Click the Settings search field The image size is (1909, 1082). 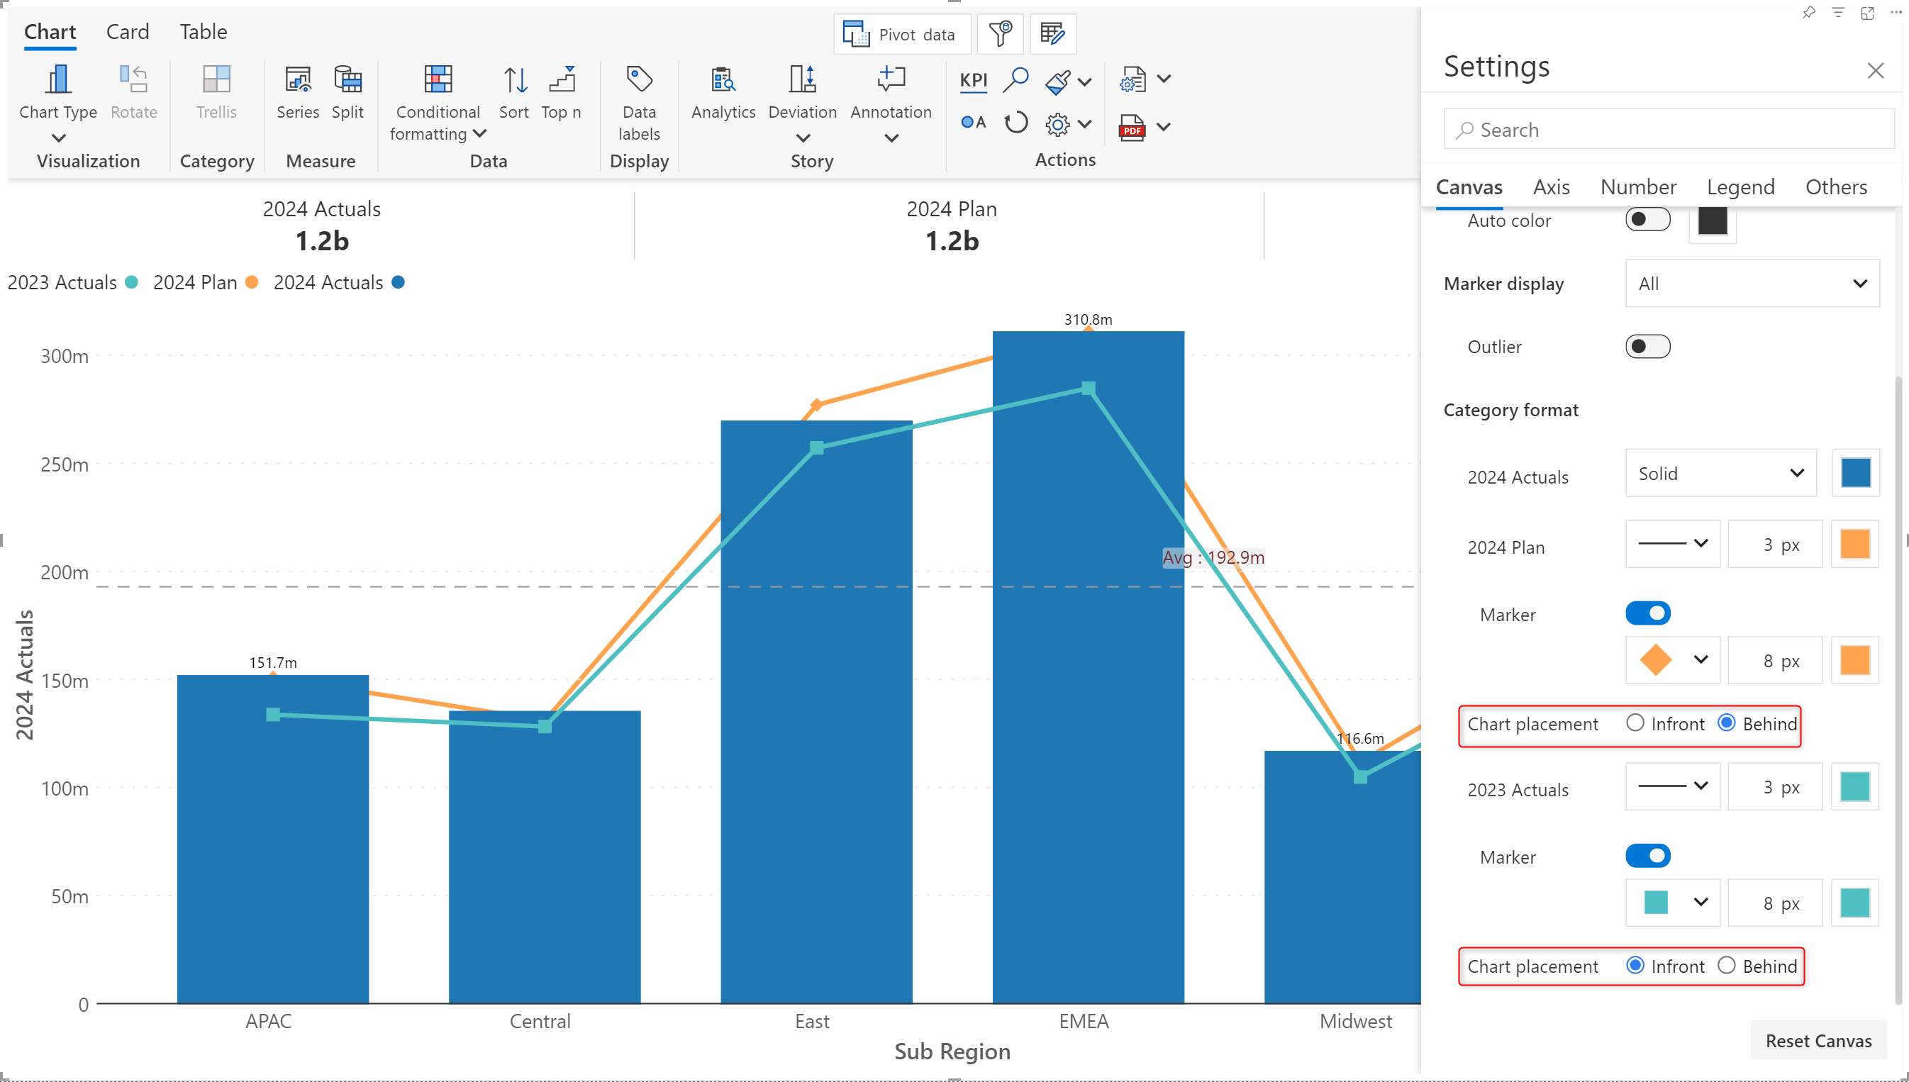click(x=1668, y=129)
